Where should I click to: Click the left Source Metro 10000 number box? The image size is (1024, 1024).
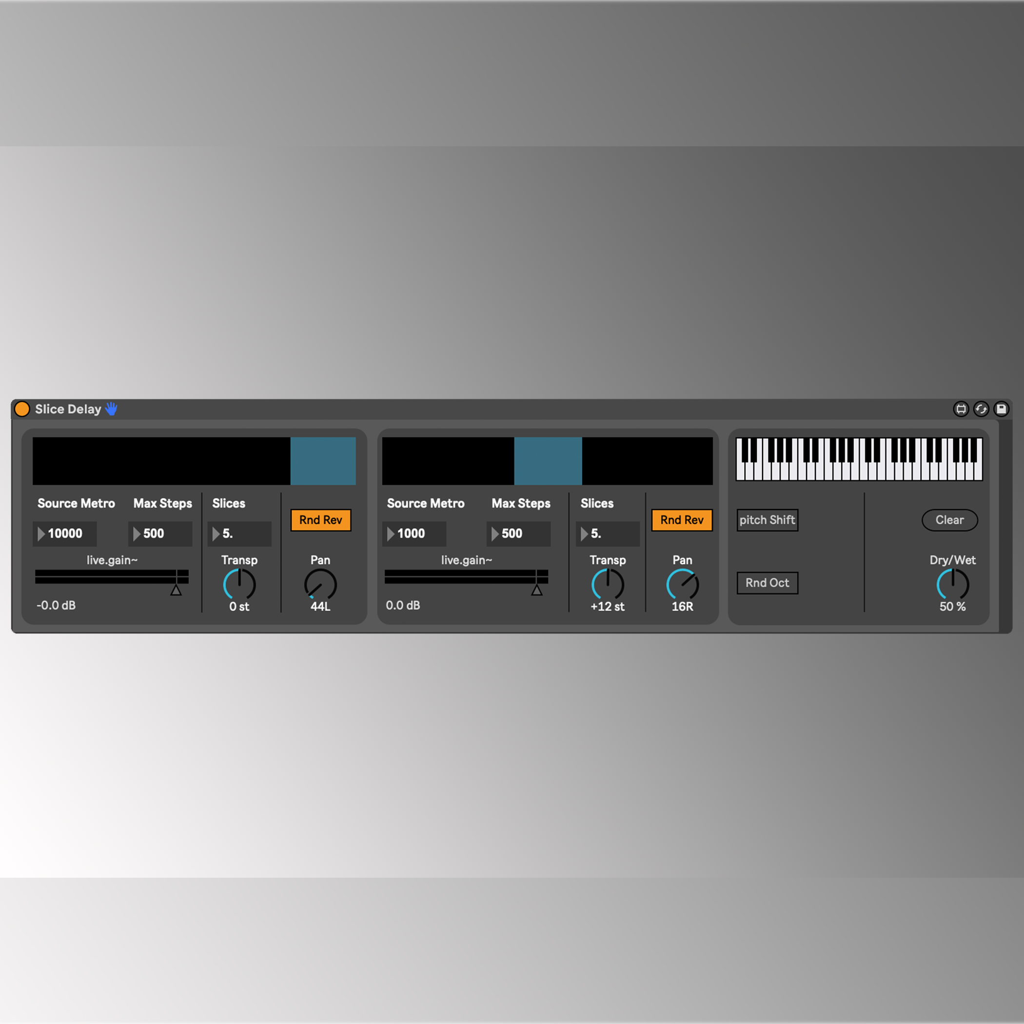[x=65, y=534]
